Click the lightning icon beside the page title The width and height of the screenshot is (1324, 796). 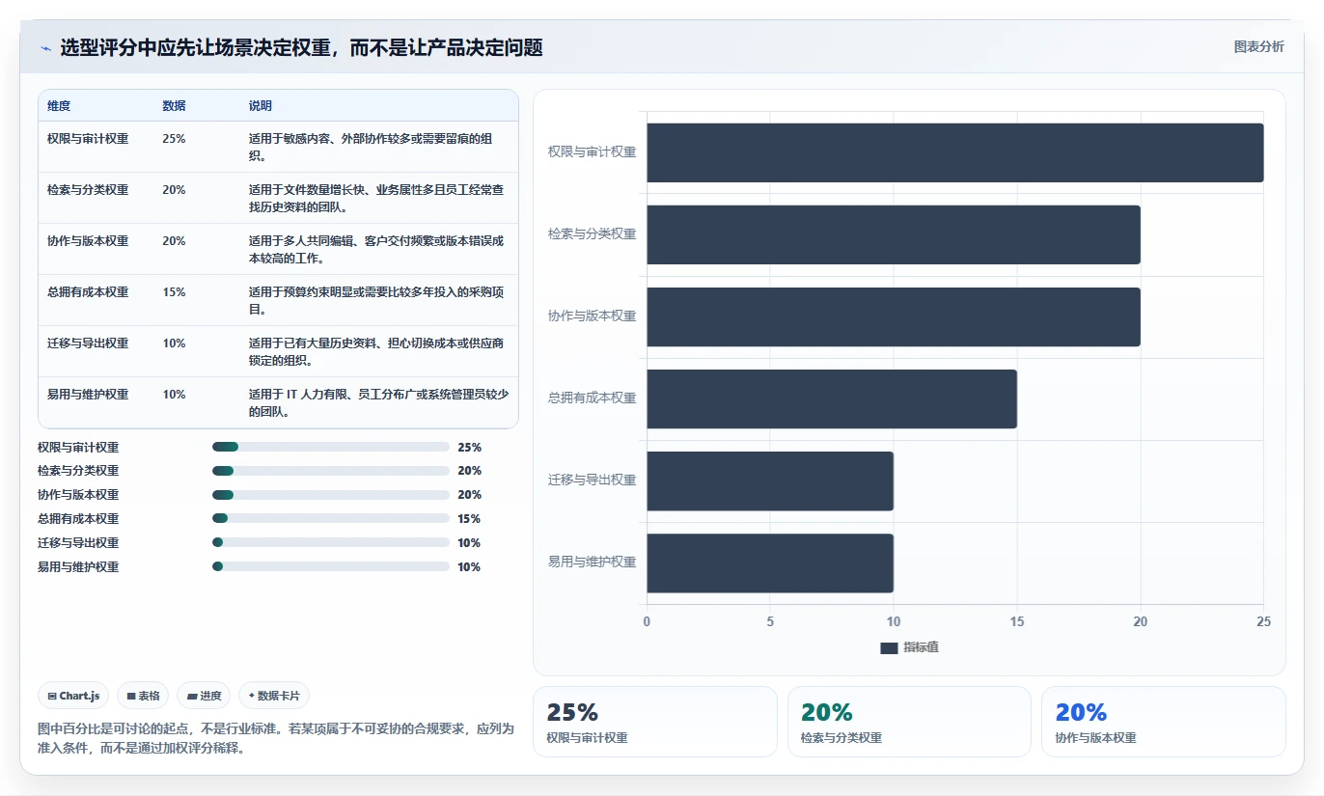point(45,47)
